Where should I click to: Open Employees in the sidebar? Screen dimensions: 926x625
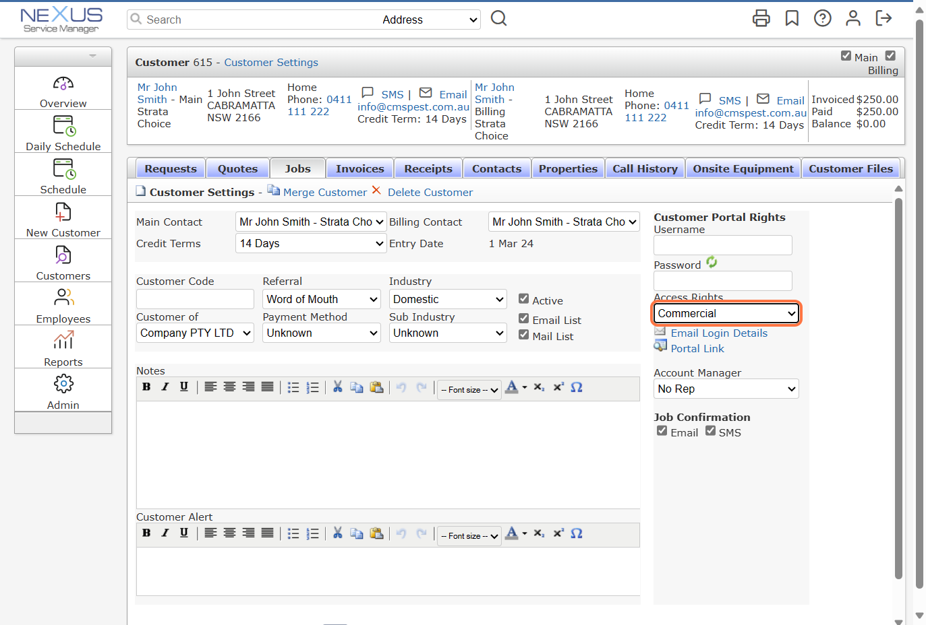coord(63,306)
